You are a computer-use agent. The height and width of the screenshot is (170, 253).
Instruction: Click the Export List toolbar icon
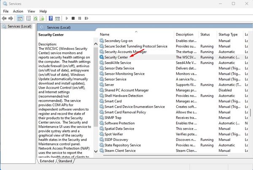[x=42, y=19]
